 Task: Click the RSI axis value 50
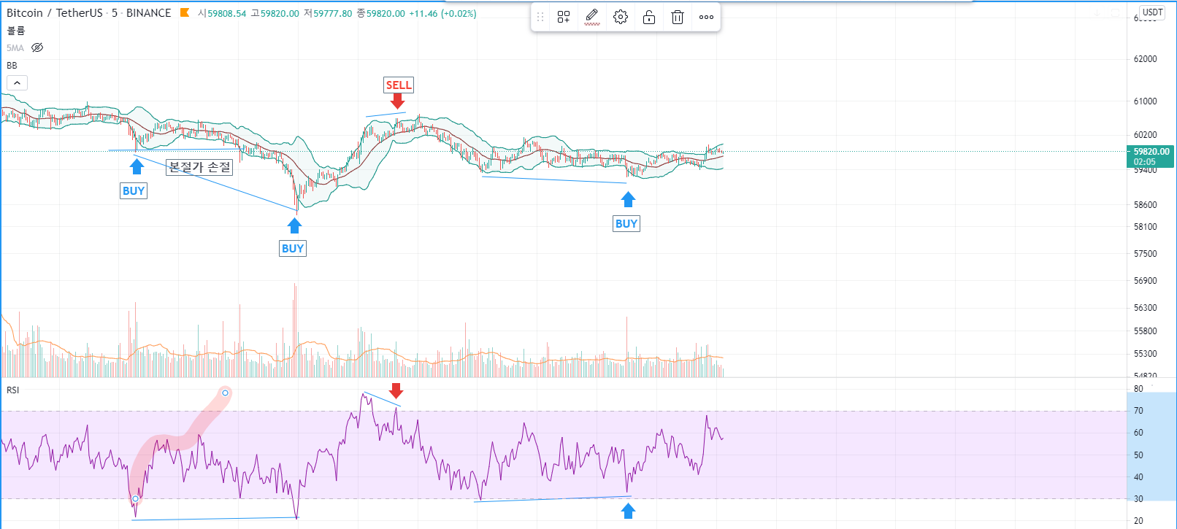click(x=1138, y=455)
